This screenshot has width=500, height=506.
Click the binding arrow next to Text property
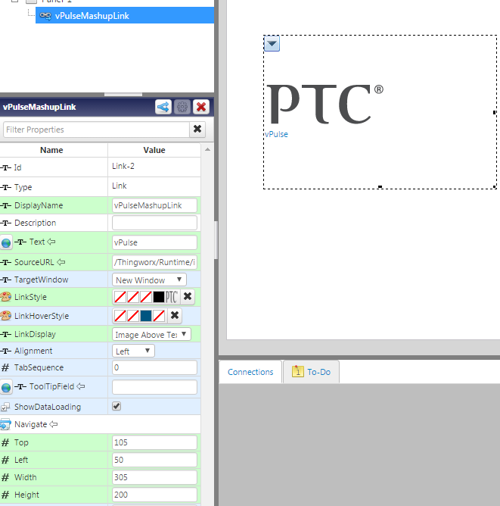coord(51,242)
